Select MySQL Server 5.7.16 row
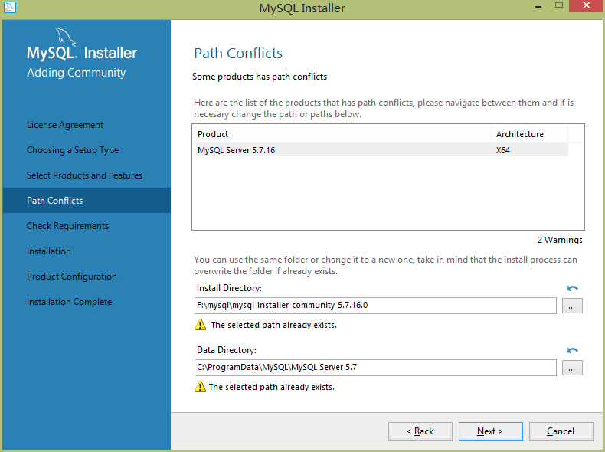The width and height of the screenshot is (605, 452). [x=341, y=150]
